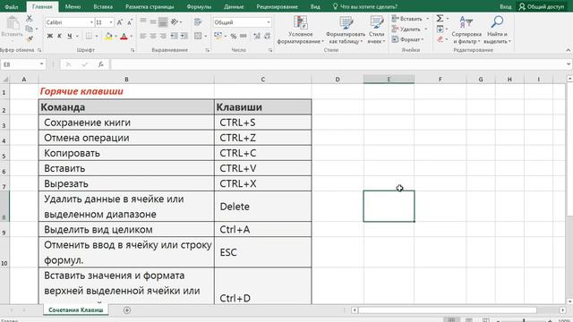Viewport: 573px width, 322px height.
Task: Click the wrap text icon
Action: point(198,21)
